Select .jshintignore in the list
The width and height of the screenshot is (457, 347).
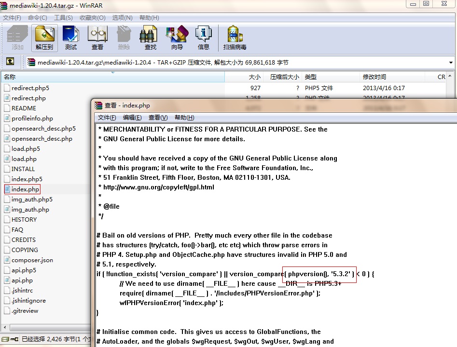point(28,300)
